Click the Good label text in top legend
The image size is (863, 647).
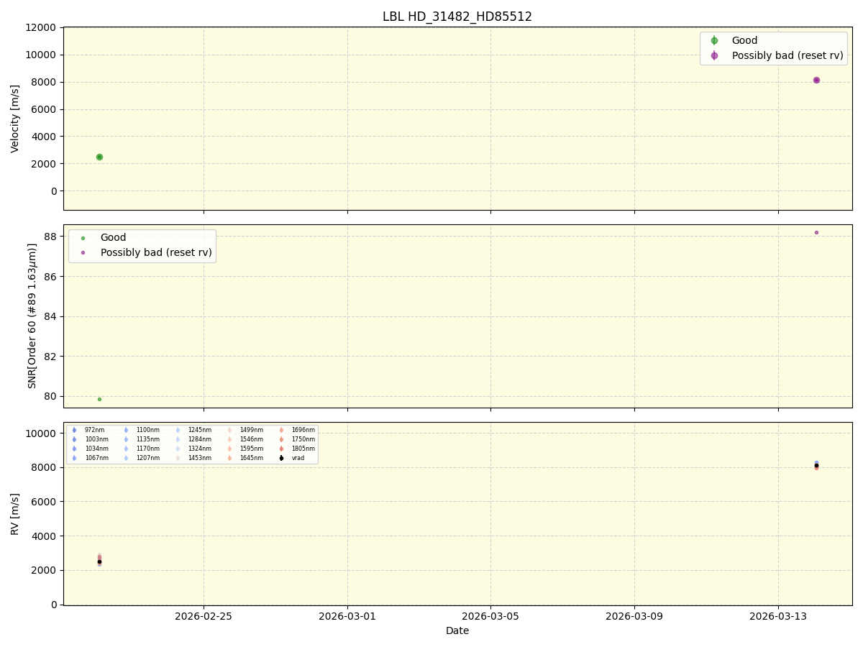point(744,40)
